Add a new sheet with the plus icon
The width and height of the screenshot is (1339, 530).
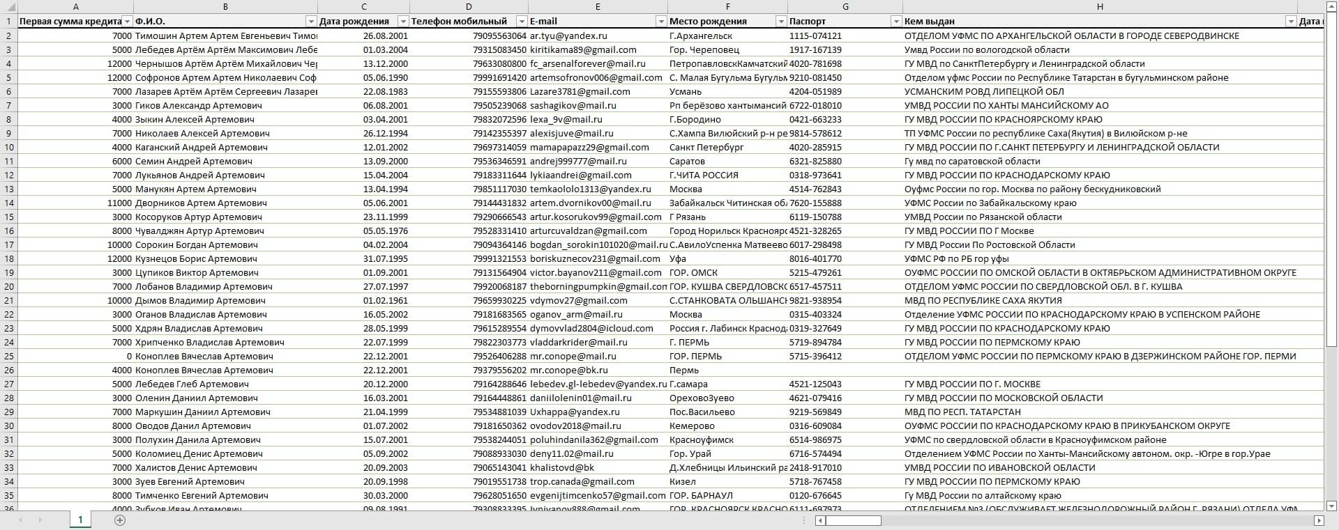coord(120,520)
